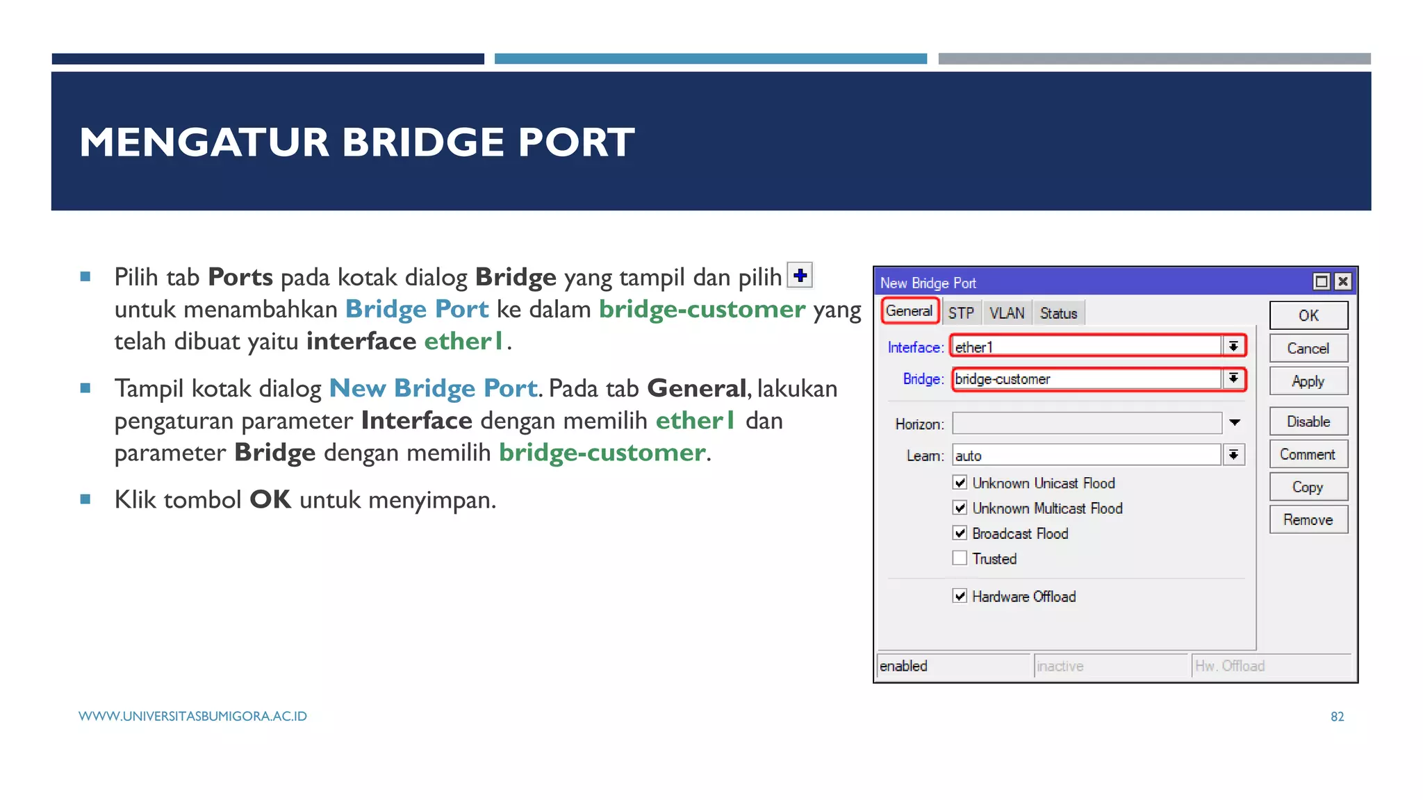Viewport: 1423px width, 800px height.
Task: Click the Interface field showing ether1
Action: pos(1087,347)
